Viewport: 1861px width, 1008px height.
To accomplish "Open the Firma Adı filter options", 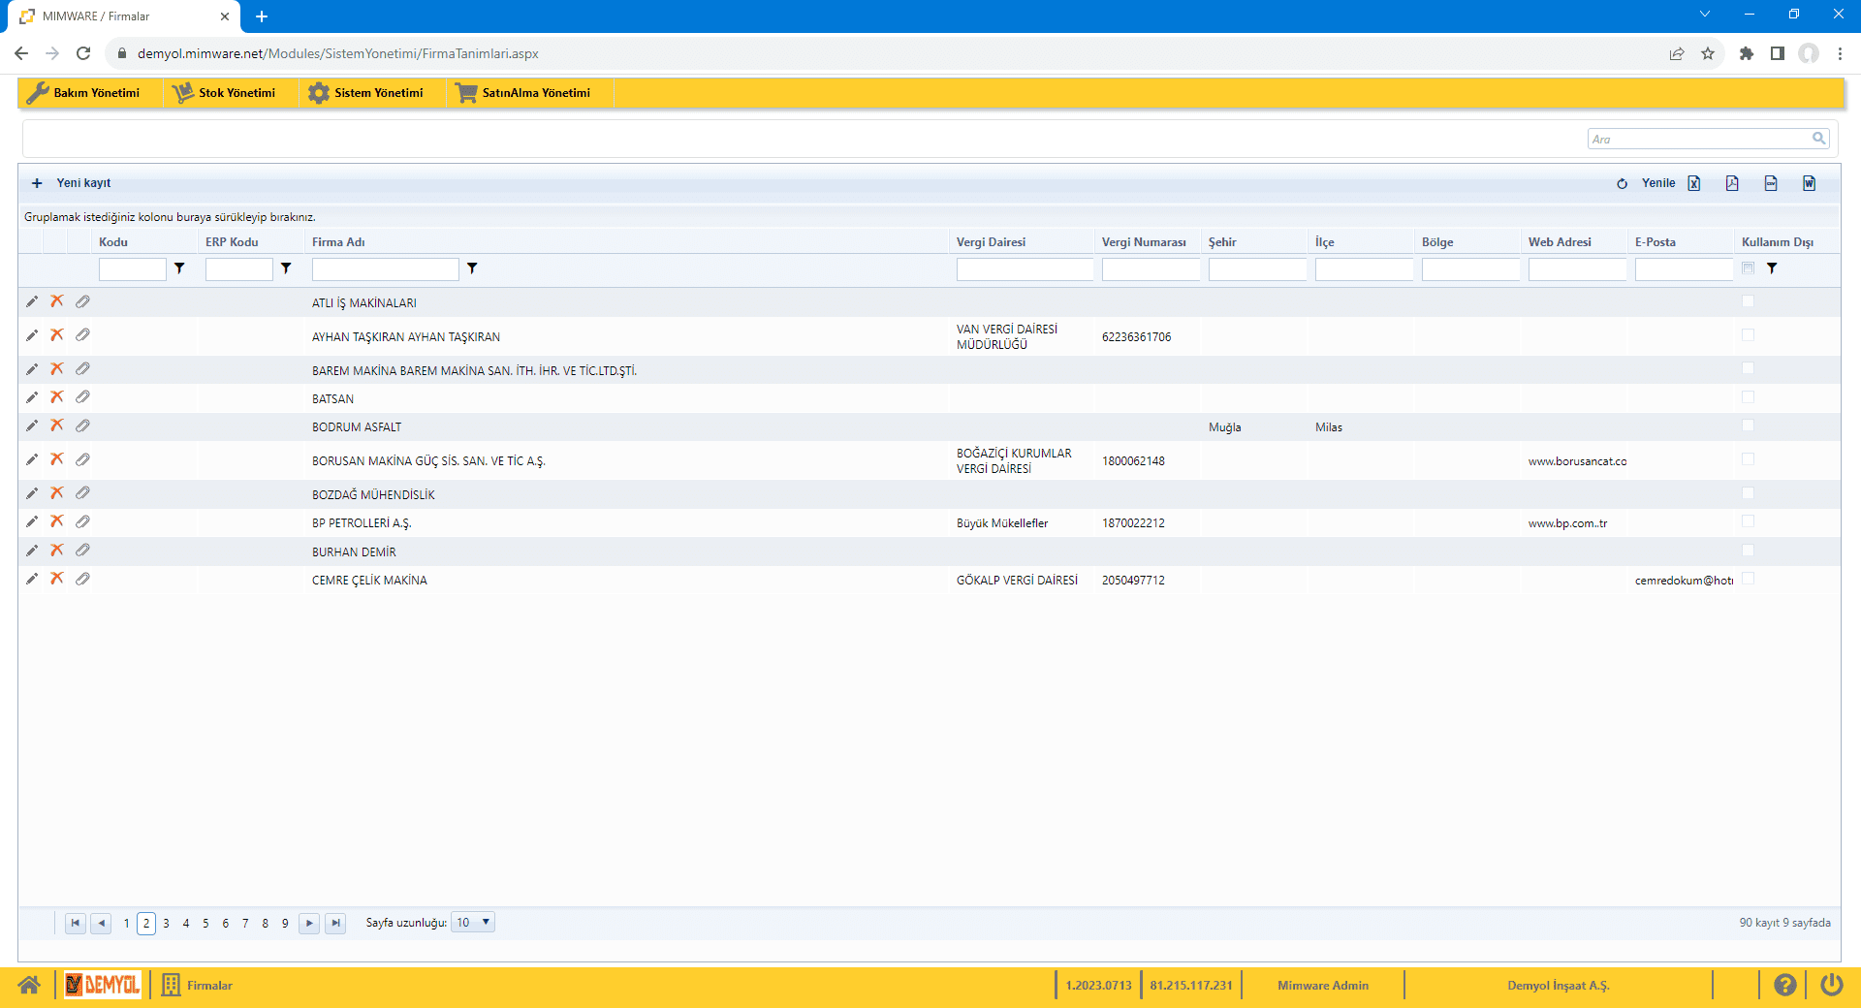I will [x=472, y=268].
